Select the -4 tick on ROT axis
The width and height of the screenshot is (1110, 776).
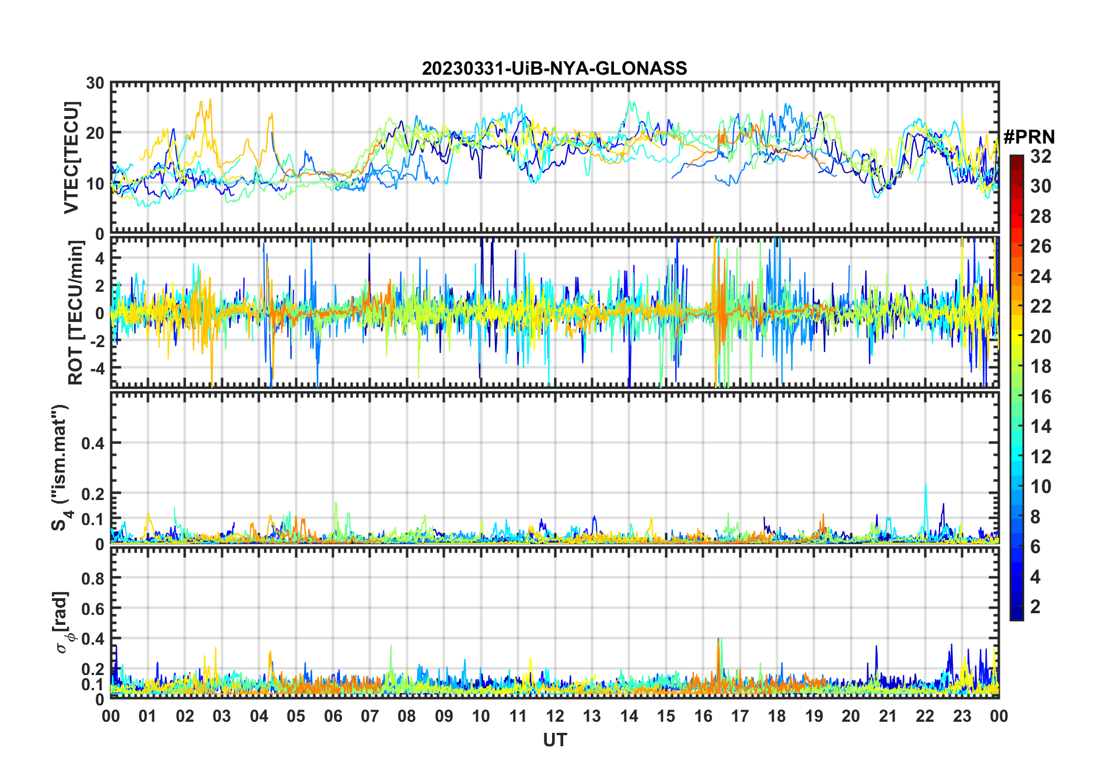coord(97,368)
